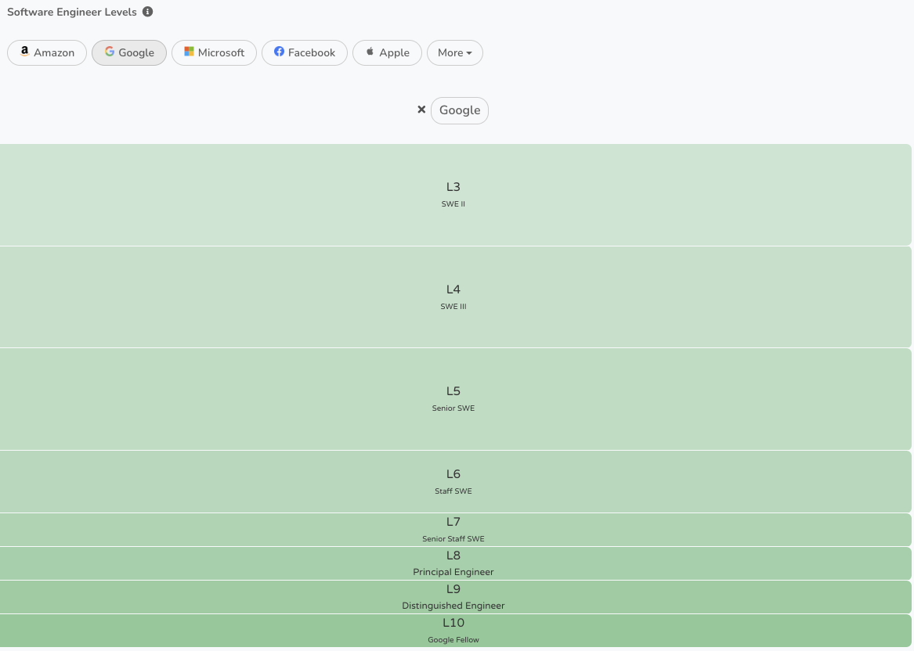Open the L7 Senior Staff SWE block

pos(455,530)
